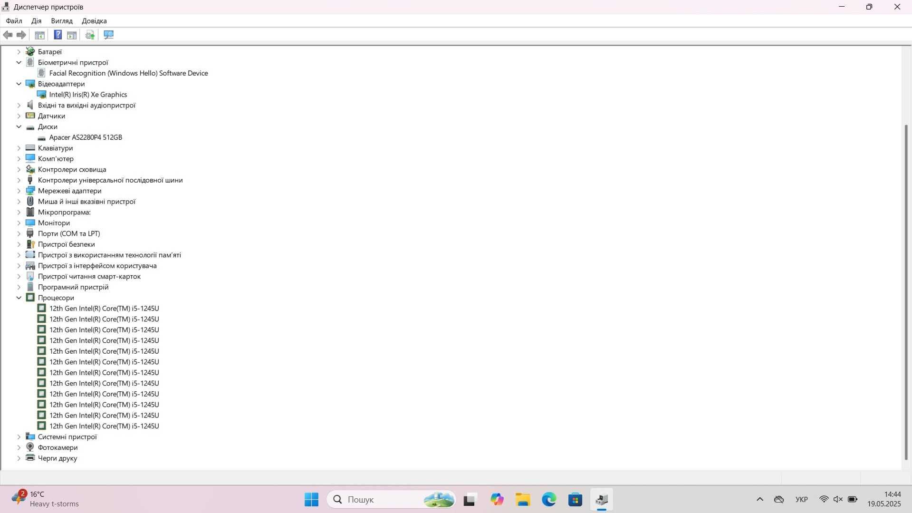Show hidden tray icons chevron

760,499
